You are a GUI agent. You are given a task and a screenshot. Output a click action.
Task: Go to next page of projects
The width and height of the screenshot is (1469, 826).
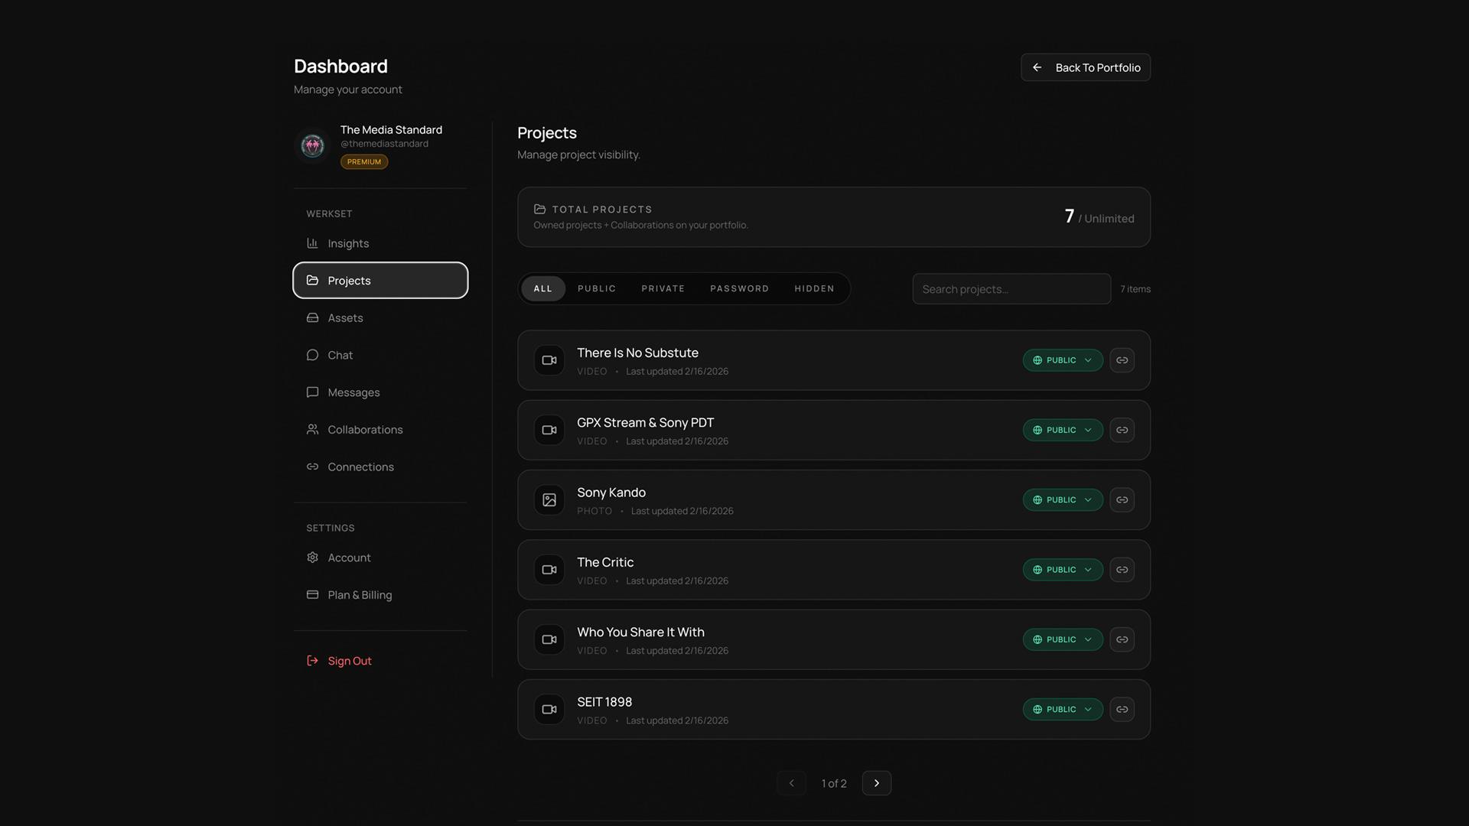click(876, 783)
